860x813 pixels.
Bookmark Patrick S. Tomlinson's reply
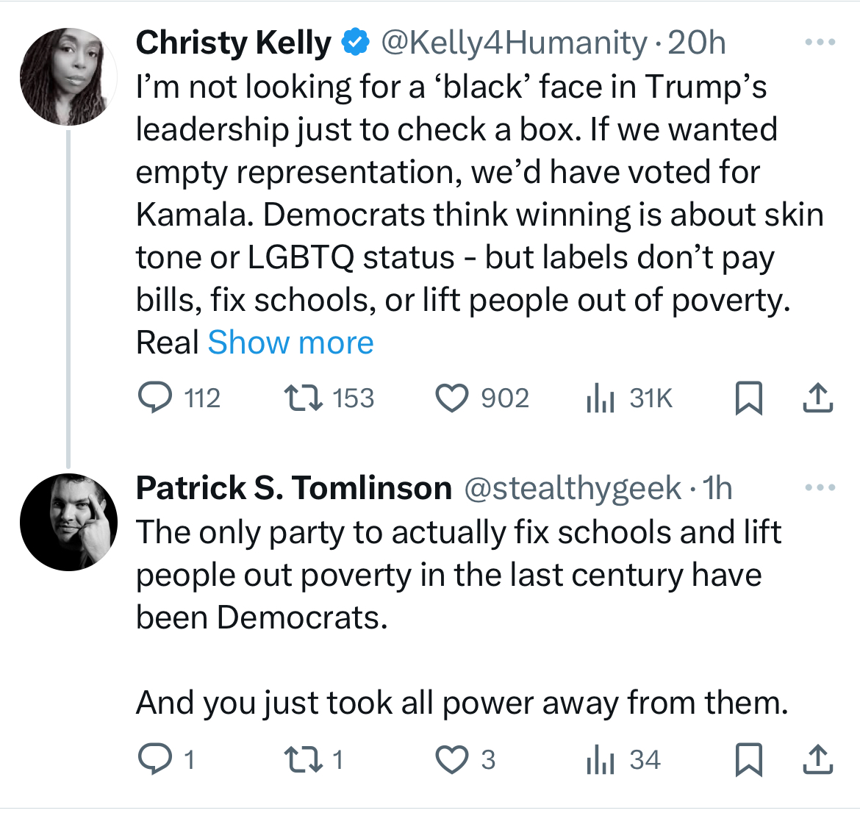pos(749,759)
